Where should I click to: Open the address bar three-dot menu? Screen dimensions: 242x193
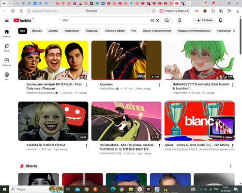pyautogui.click(x=149, y=11)
